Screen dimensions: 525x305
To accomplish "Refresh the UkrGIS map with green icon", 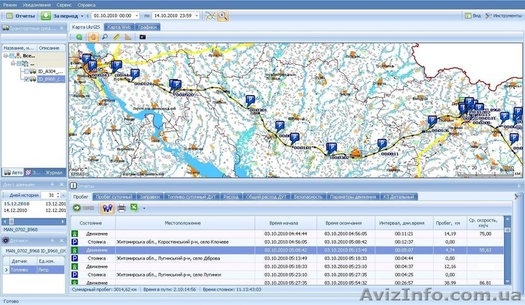I will pyautogui.click(x=79, y=37).
